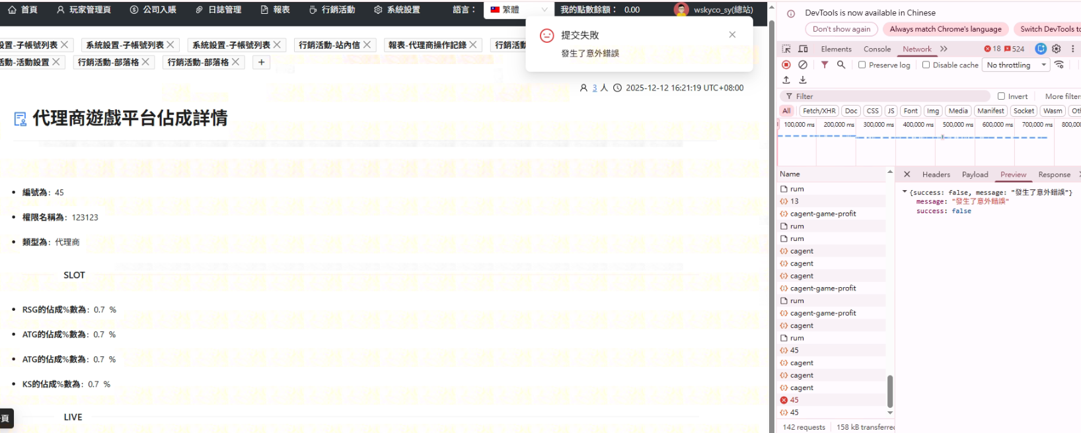Viewport: 1081px width, 433px height.
Task: Clear the network log
Action: 803,65
